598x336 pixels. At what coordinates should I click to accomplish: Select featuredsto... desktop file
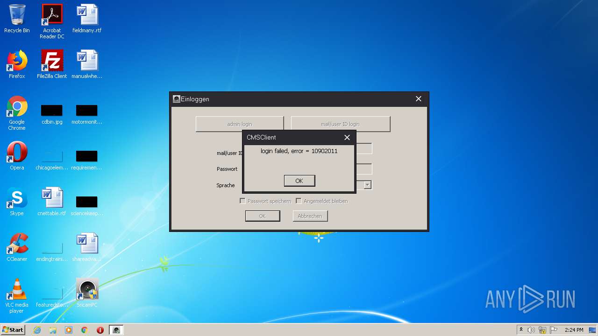tap(52, 297)
